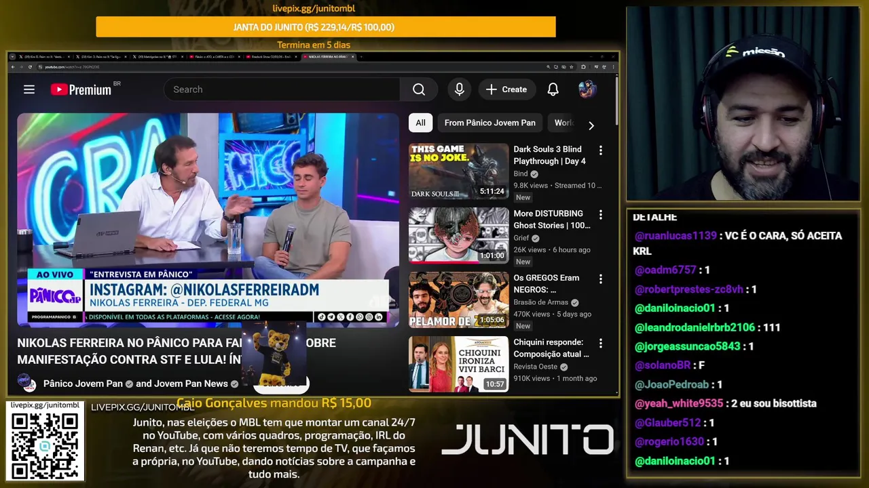Click the search magnifier button
Viewport: 869px width, 488px height.
point(419,89)
